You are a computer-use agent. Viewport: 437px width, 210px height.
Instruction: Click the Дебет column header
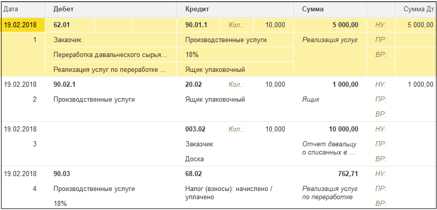tap(111, 9)
